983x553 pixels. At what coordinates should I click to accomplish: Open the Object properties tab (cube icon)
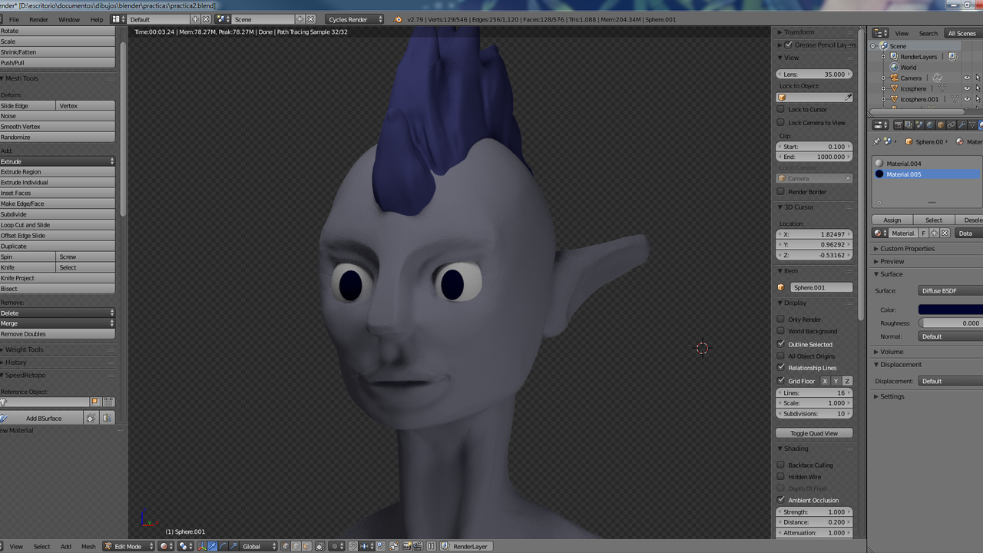pyautogui.click(x=940, y=125)
